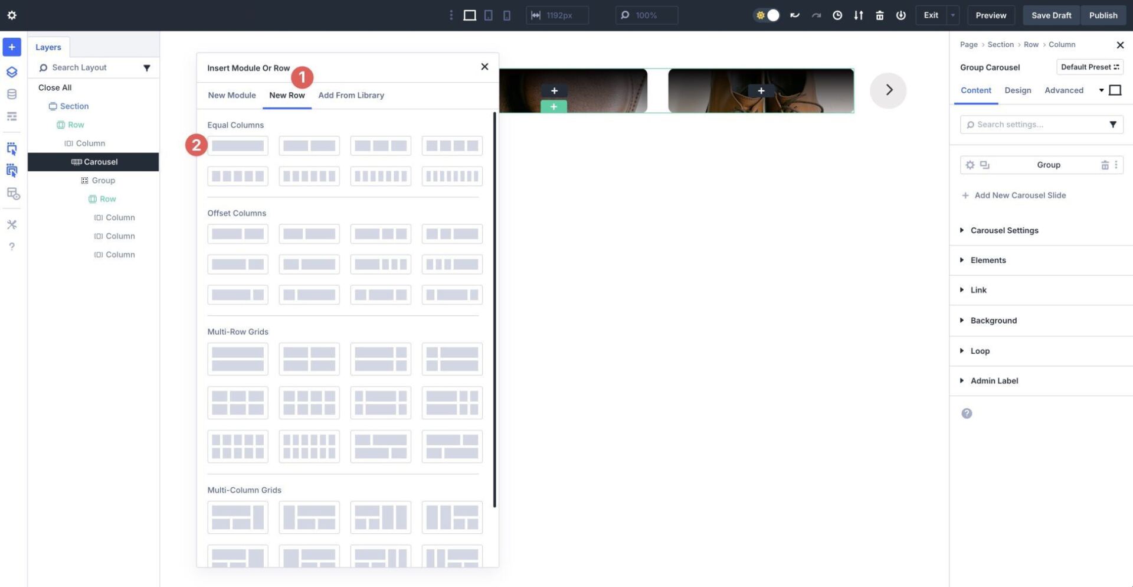Switch to tablet preview mode
Viewport: 1133px width, 587px height.
489,15
